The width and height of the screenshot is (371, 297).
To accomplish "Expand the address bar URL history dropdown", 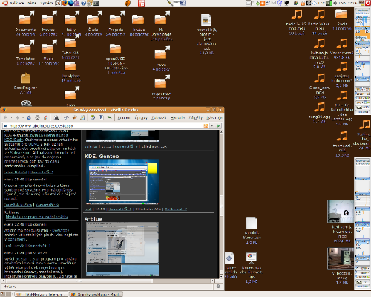I will click(x=212, y=125).
